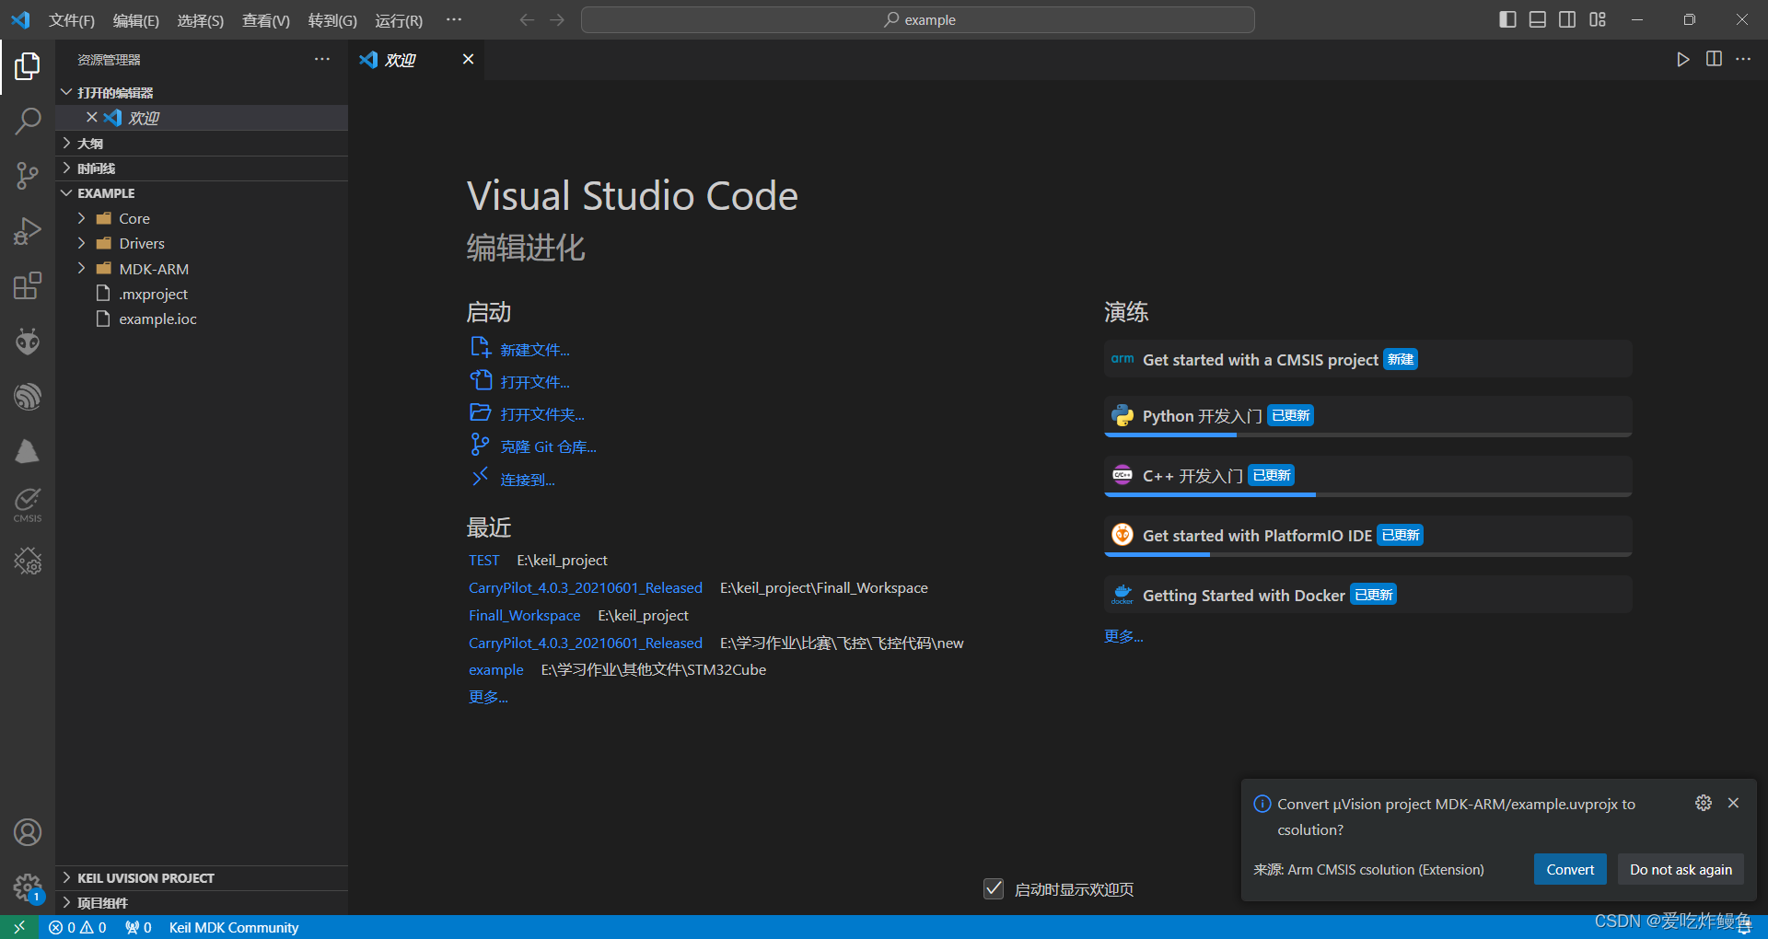Open the Extensions view icon
Image resolution: width=1768 pixels, height=939 pixels.
[28, 285]
